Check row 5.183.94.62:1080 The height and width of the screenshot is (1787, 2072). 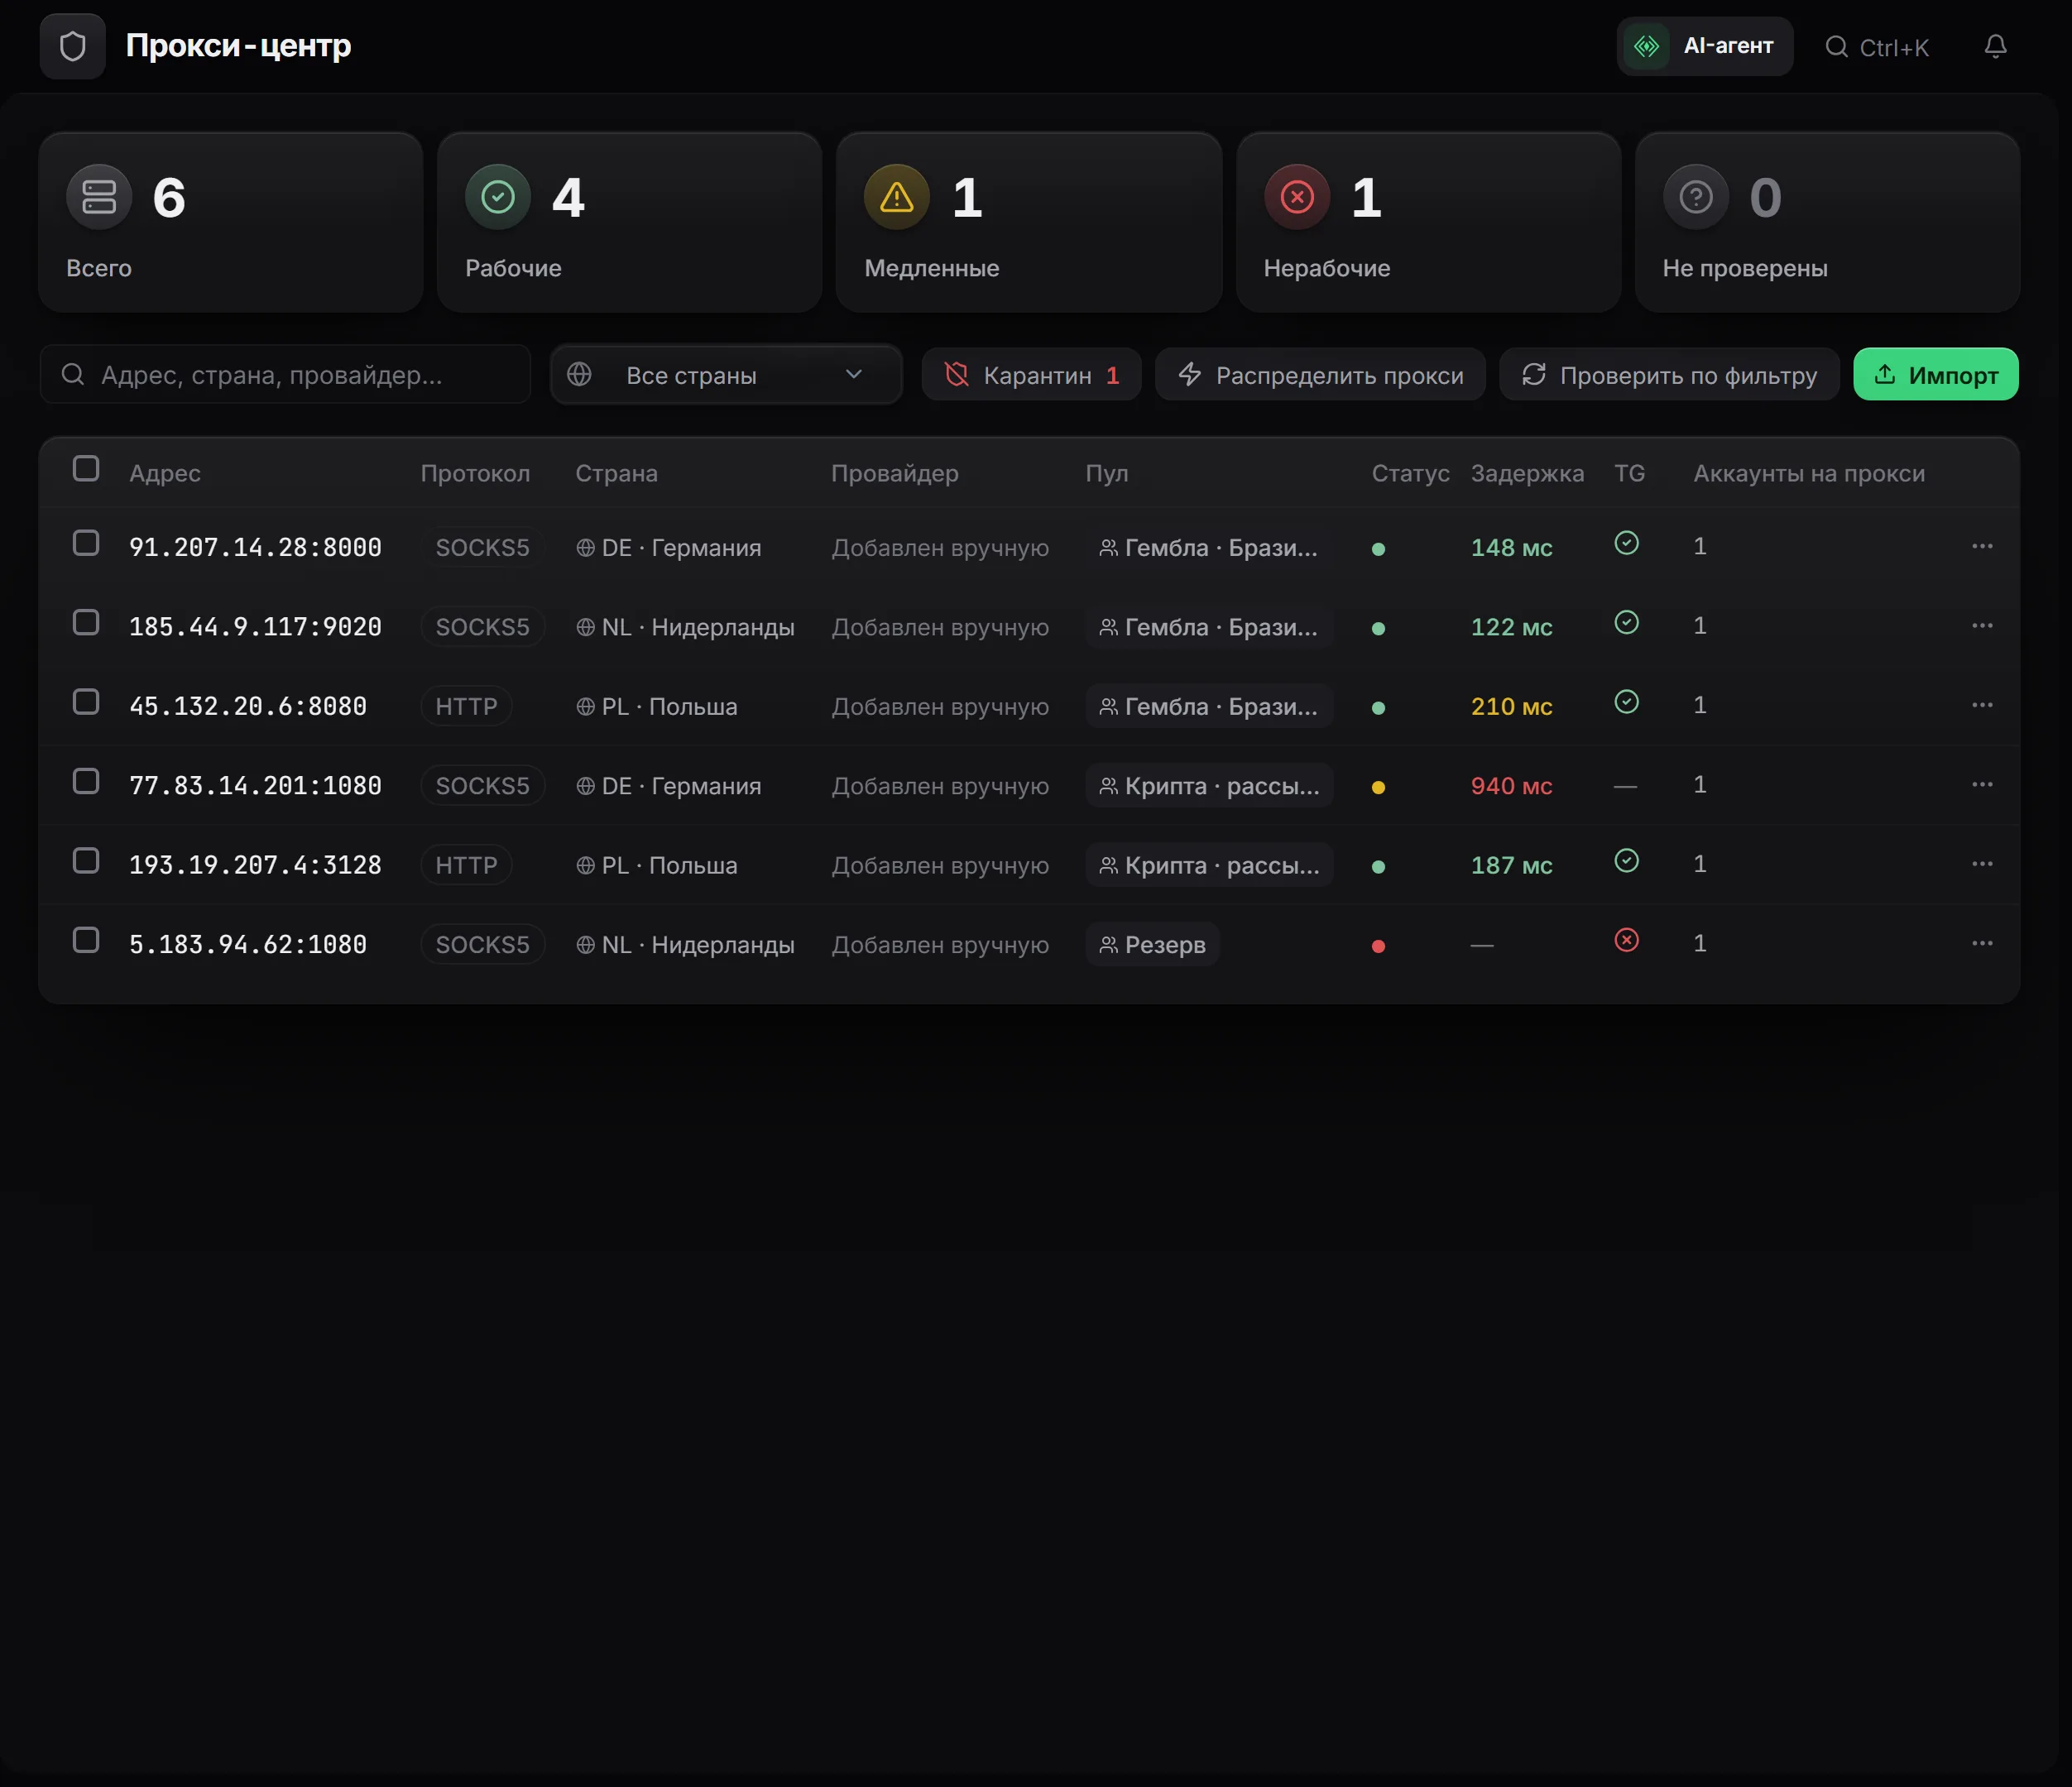(x=86, y=940)
